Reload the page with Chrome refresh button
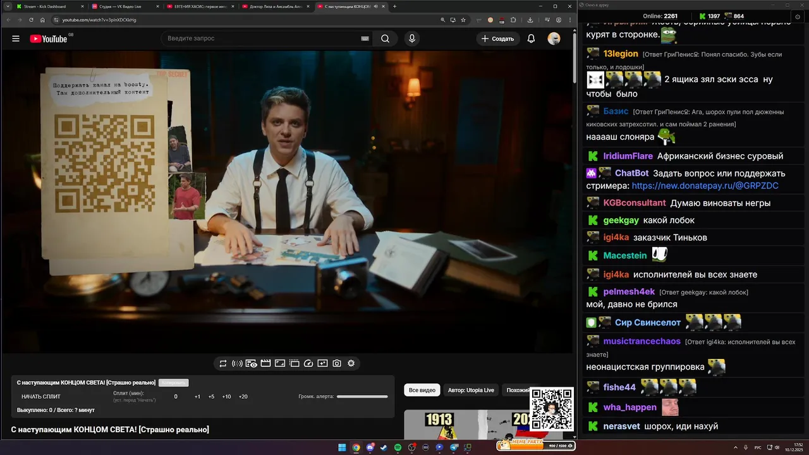809x455 pixels. (x=31, y=20)
